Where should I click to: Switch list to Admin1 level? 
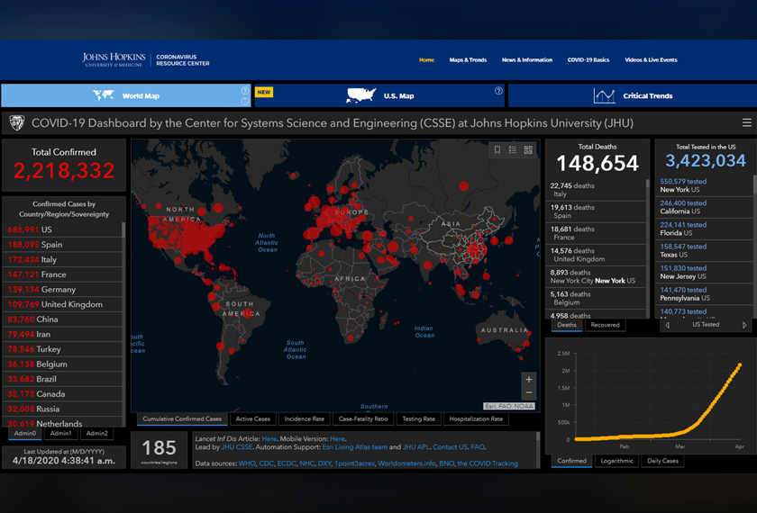(61, 434)
